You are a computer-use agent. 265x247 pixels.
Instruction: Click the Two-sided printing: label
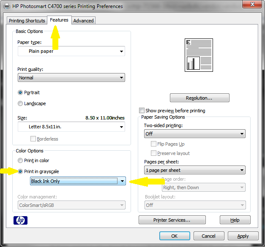pyautogui.click(x=163, y=125)
